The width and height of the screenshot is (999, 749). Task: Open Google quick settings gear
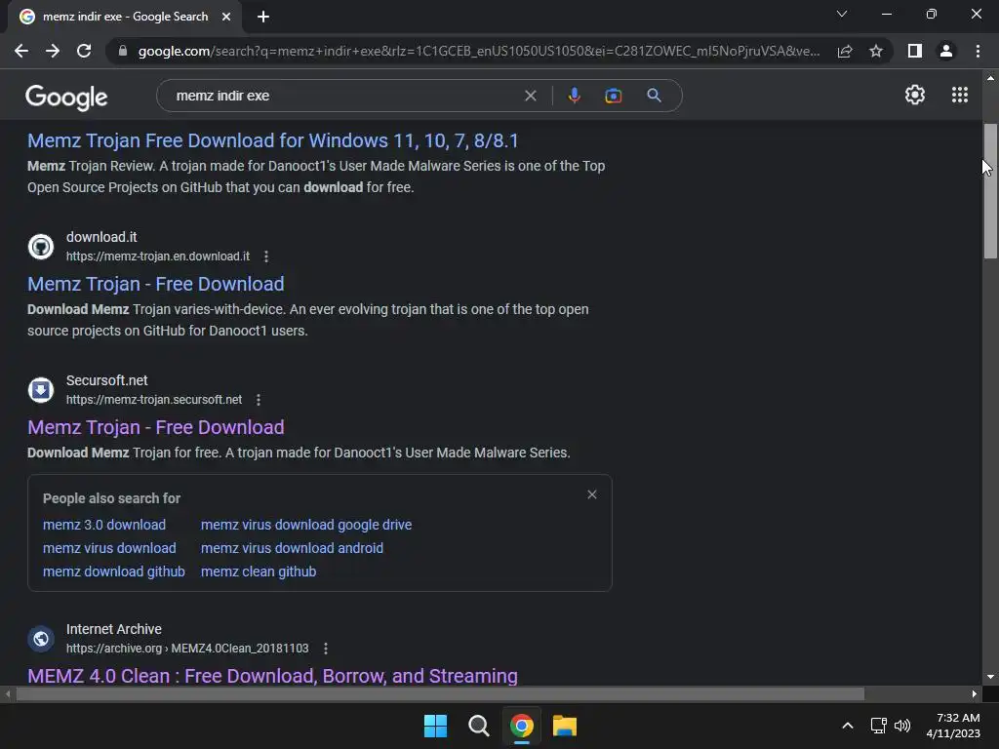pos(915,95)
